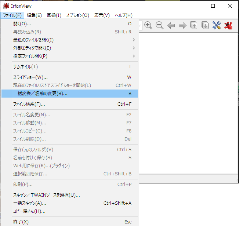239x226 pixels.
Task: Choose 一括変換／名前の変更(B)... entry
Action: pyautogui.click(x=70, y=94)
